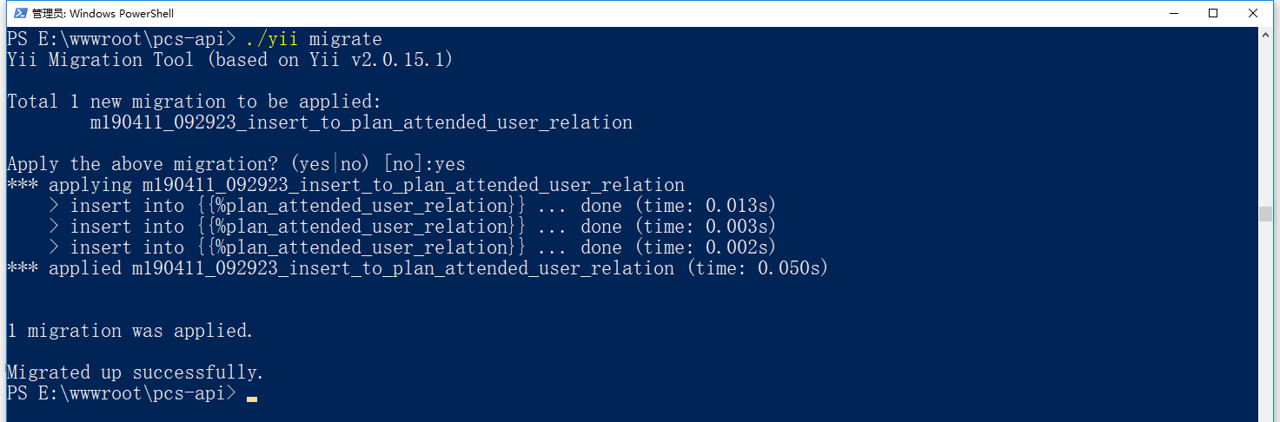Click 'Migrated up successfully.' message
Viewport: 1280px width, 422px height.
pos(135,373)
